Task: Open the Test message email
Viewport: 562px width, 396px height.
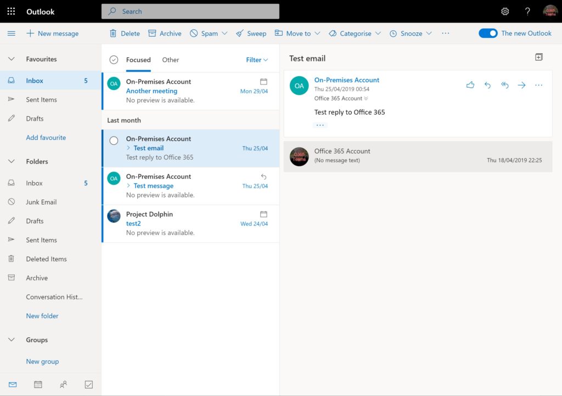Action: click(190, 186)
